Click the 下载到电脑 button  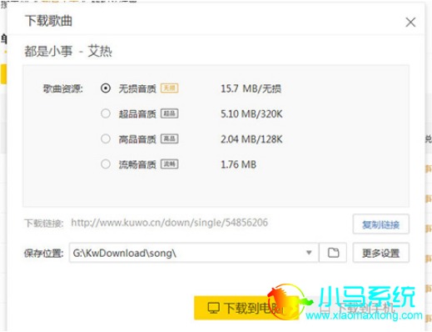coord(246,308)
